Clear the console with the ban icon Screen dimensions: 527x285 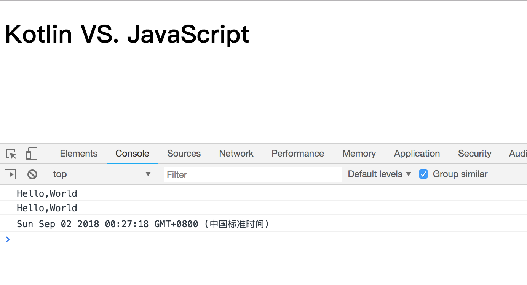[32, 174]
